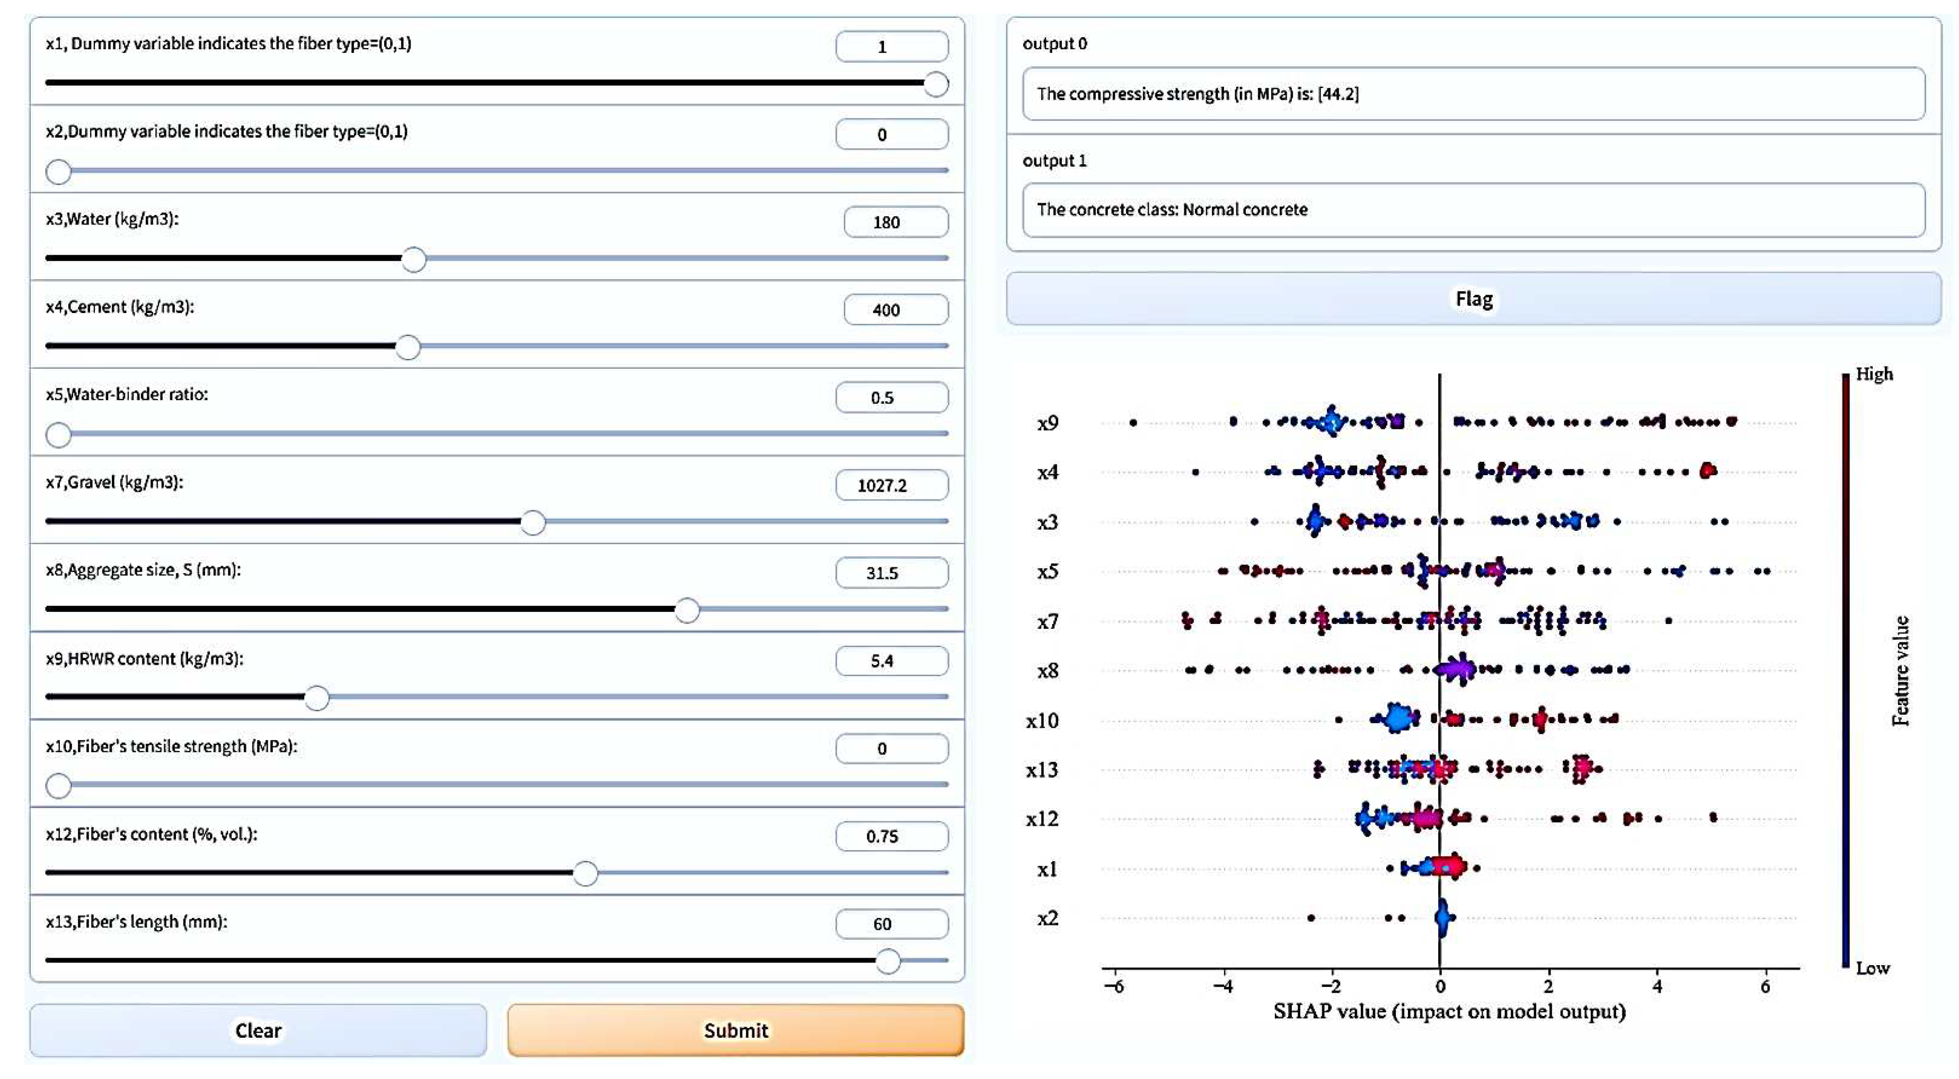This screenshot has width=1959, height=1079.
Task: Click the x8 Aggregate size slider handle
Action: (687, 611)
